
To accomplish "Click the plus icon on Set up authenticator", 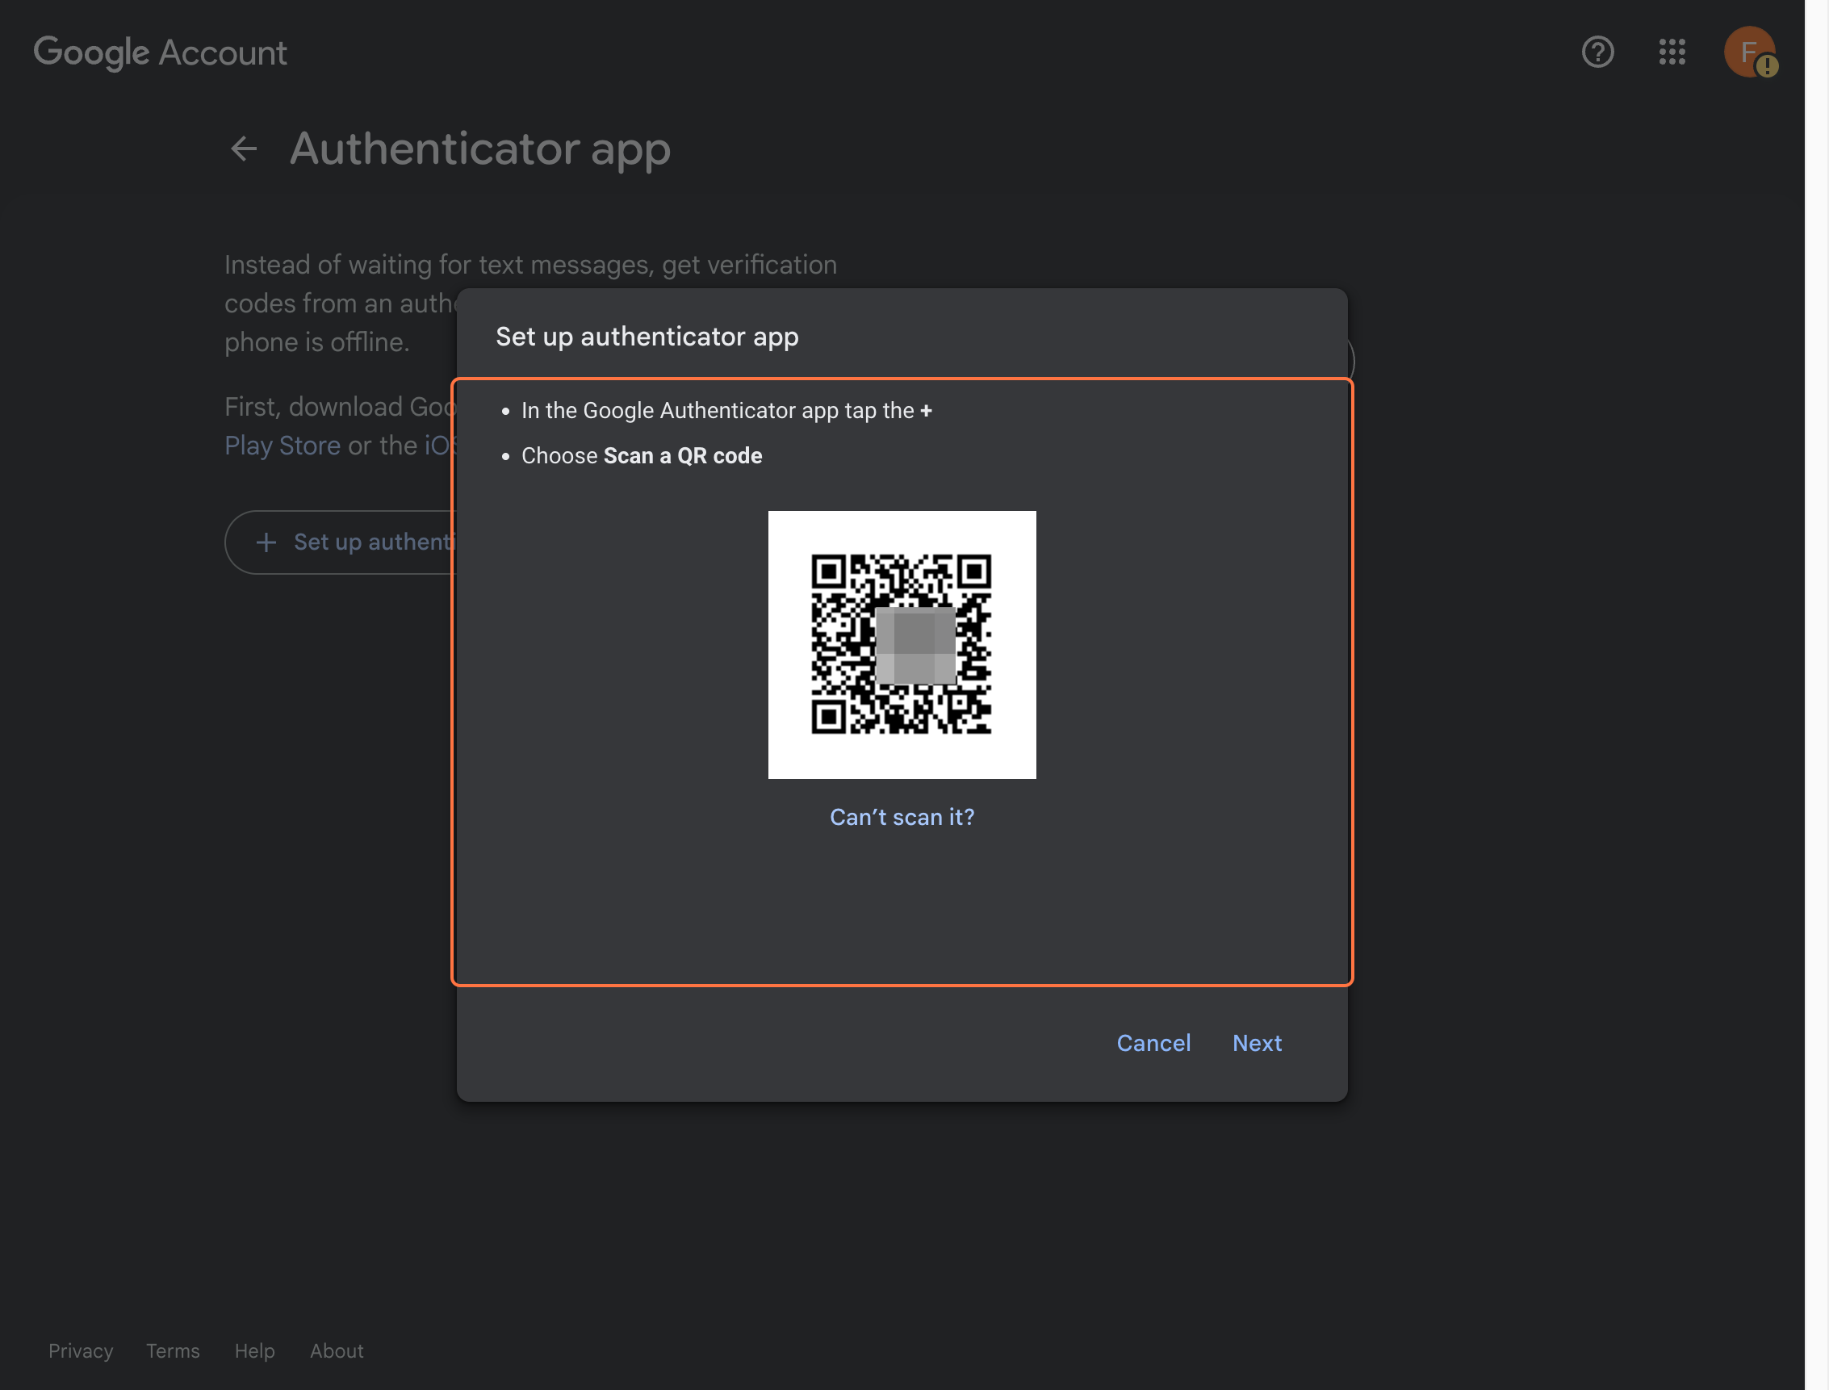I will click(x=266, y=542).
